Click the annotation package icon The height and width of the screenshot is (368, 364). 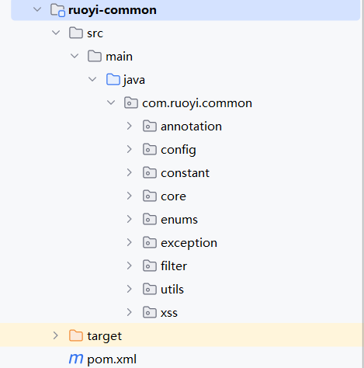tap(150, 126)
